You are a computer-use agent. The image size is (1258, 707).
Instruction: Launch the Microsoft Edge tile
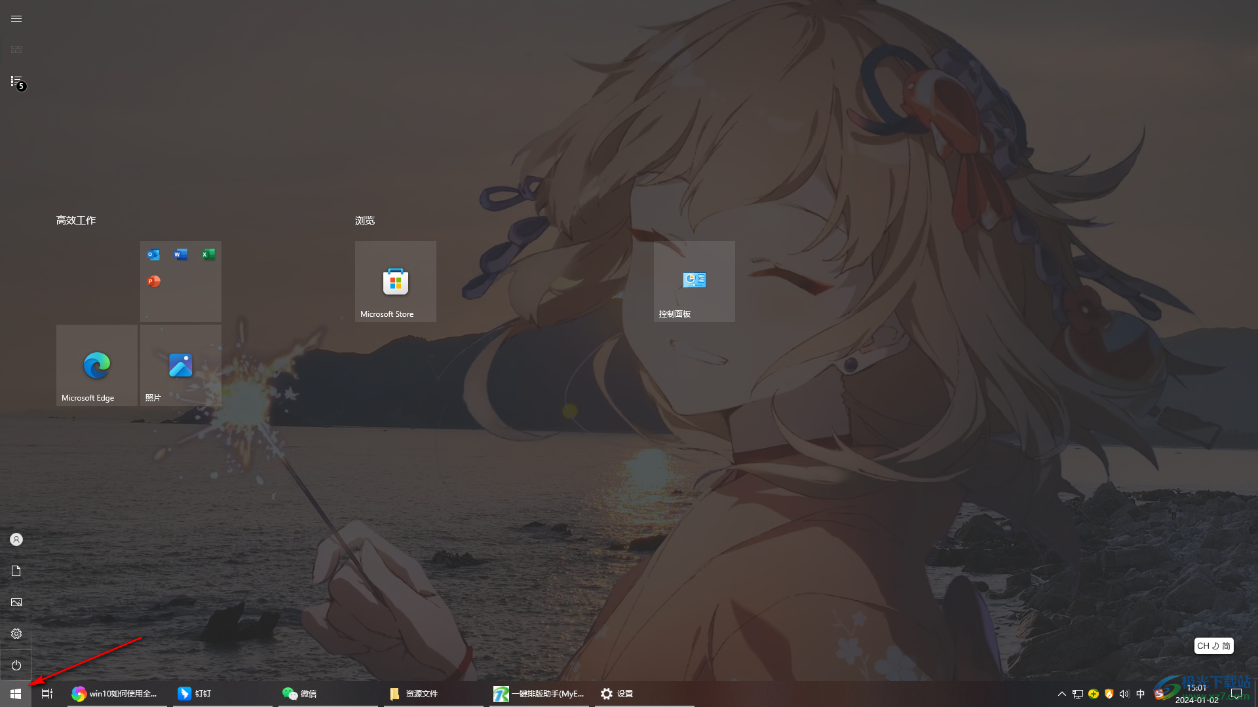tap(97, 365)
